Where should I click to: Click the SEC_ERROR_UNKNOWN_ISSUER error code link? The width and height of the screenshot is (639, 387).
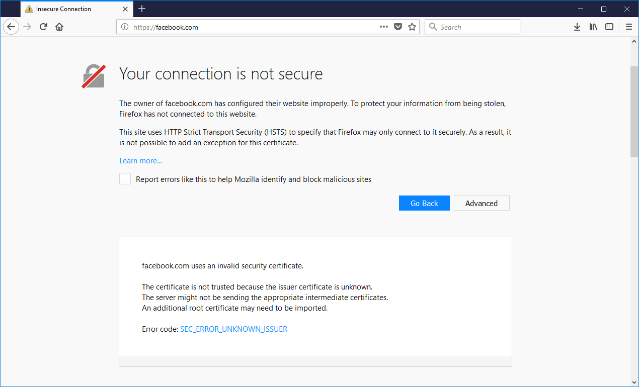[x=233, y=329]
